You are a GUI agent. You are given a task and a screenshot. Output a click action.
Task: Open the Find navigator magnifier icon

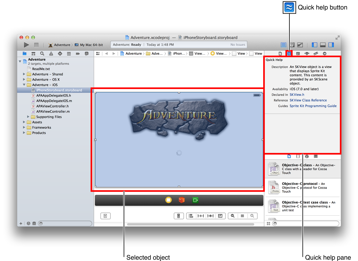42,54
